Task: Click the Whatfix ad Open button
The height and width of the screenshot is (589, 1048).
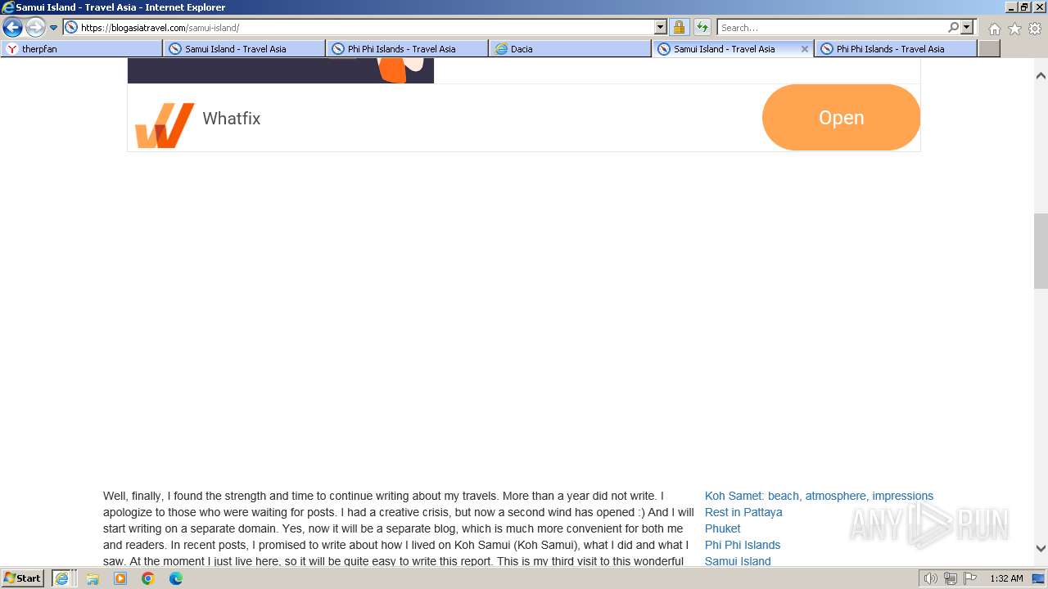Action: [x=841, y=118]
